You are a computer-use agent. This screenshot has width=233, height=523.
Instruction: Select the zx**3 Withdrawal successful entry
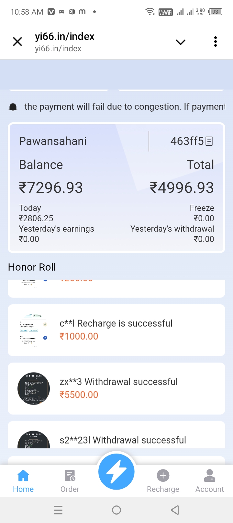(118, 382)
